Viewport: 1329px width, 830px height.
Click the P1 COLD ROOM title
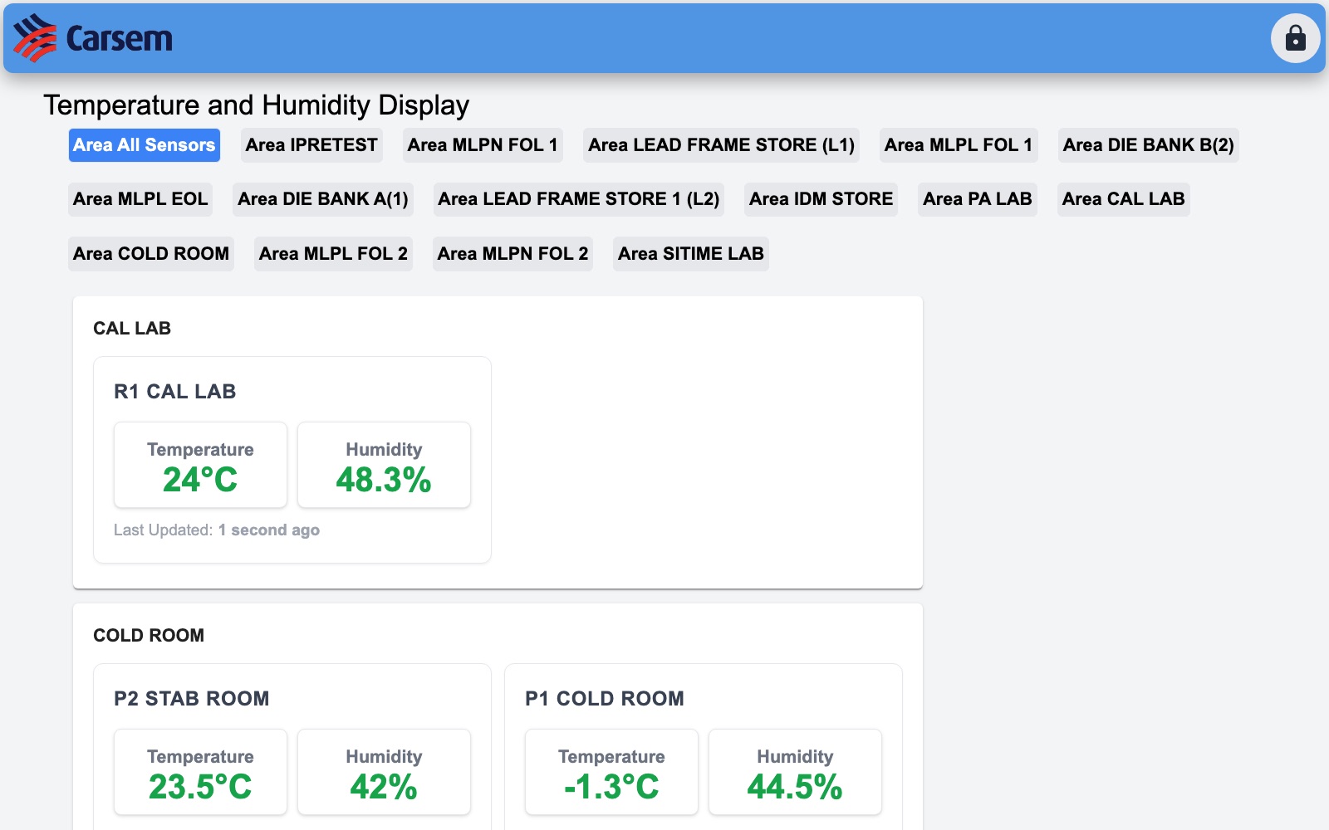(x=605, y=699)
